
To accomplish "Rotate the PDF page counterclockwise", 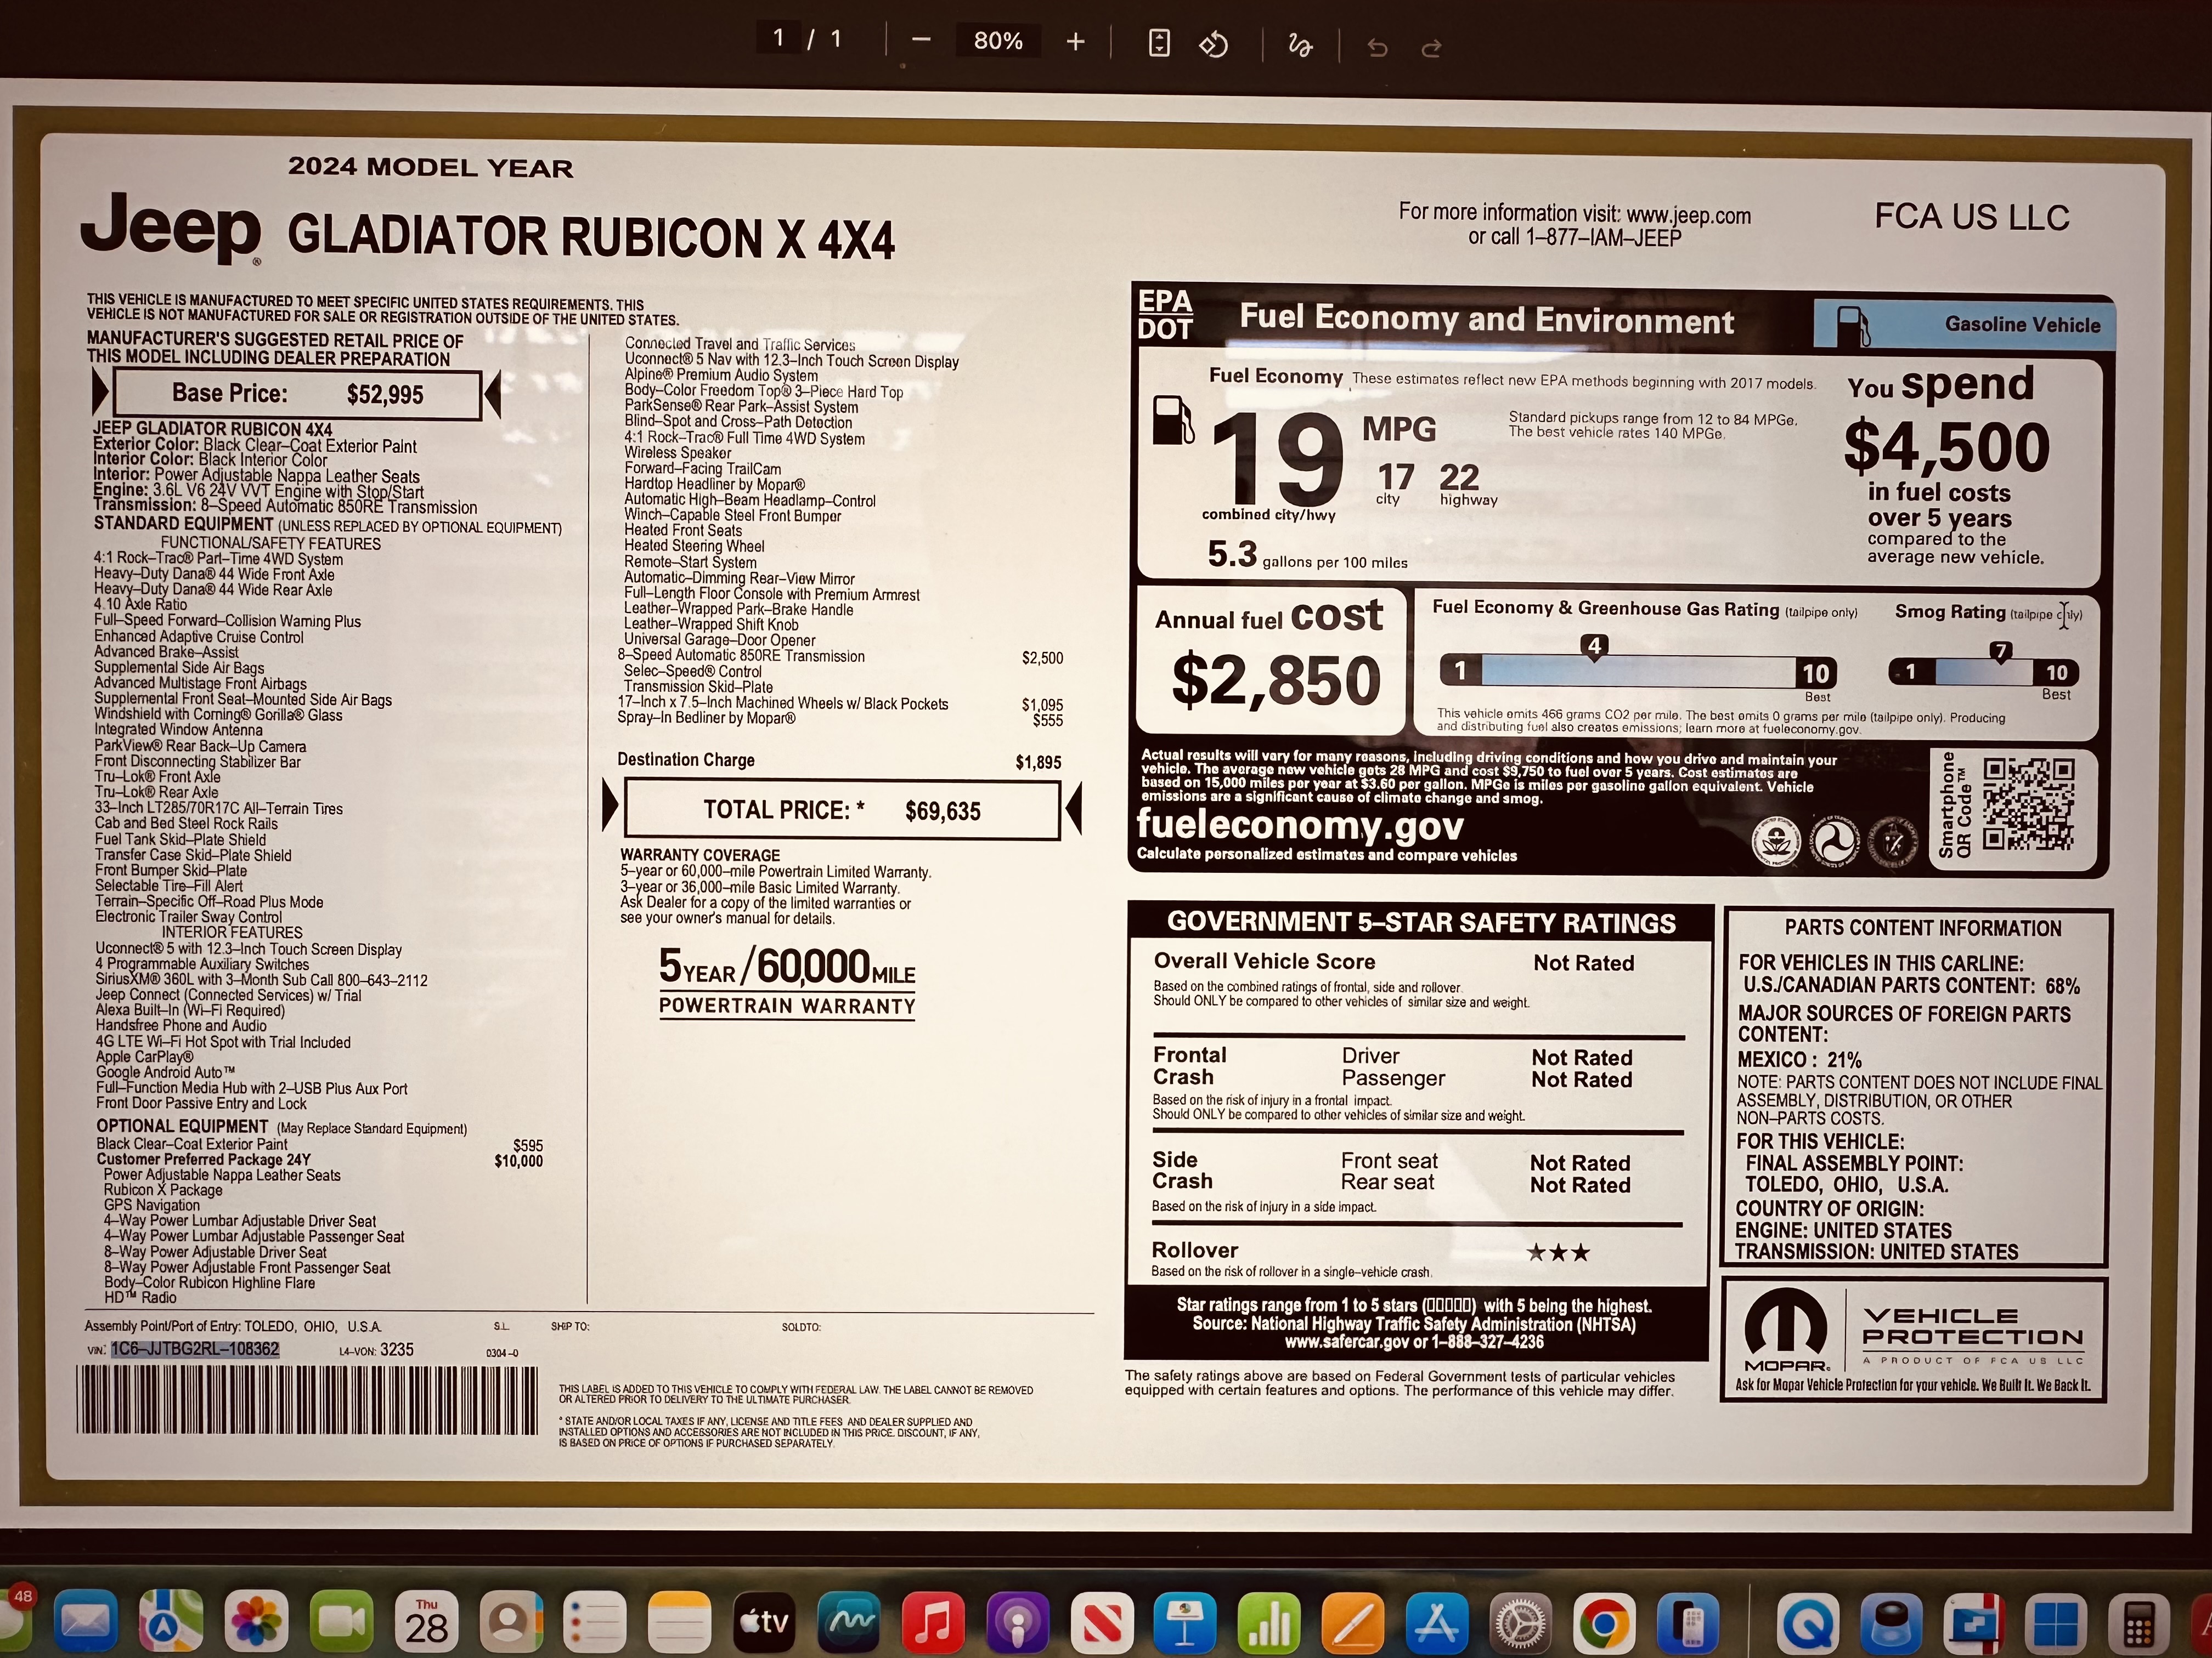I will [x=1213, y=44].
